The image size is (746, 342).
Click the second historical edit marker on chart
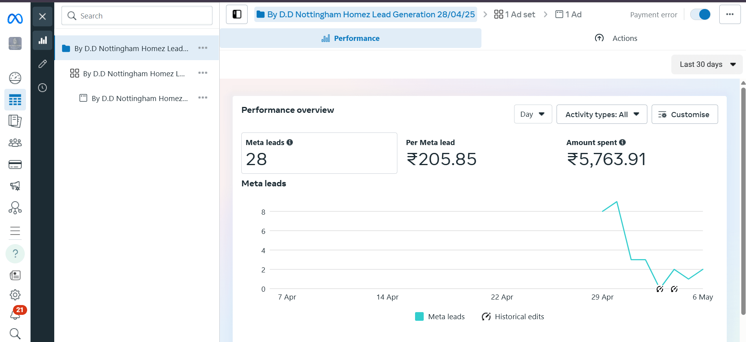pyautogui.click(x=674, y=289)
